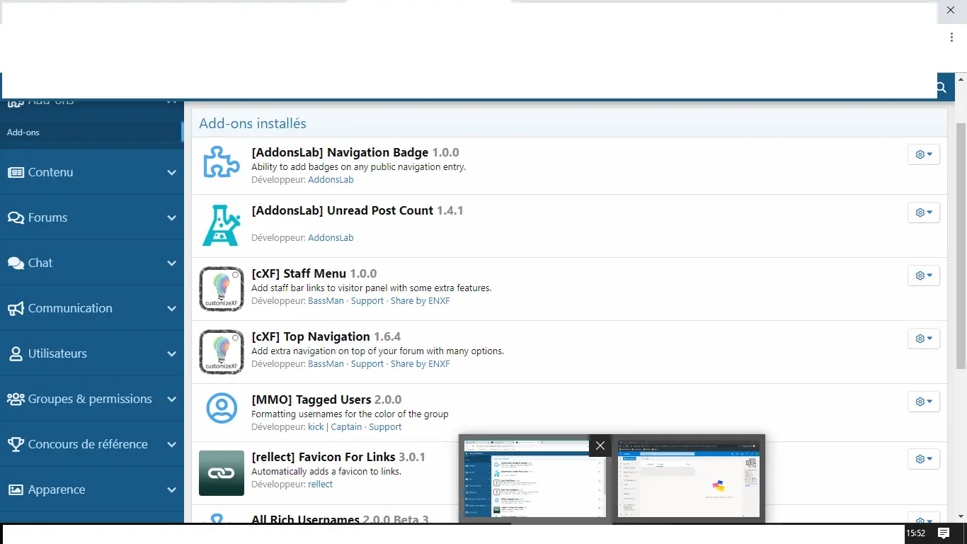Open the browser three-dot menu
967x544 pixels.
pos(951,38)
